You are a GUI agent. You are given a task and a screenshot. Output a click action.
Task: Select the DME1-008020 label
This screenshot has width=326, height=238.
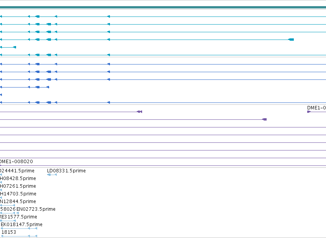pyautogui.click(x=16, y=162)
